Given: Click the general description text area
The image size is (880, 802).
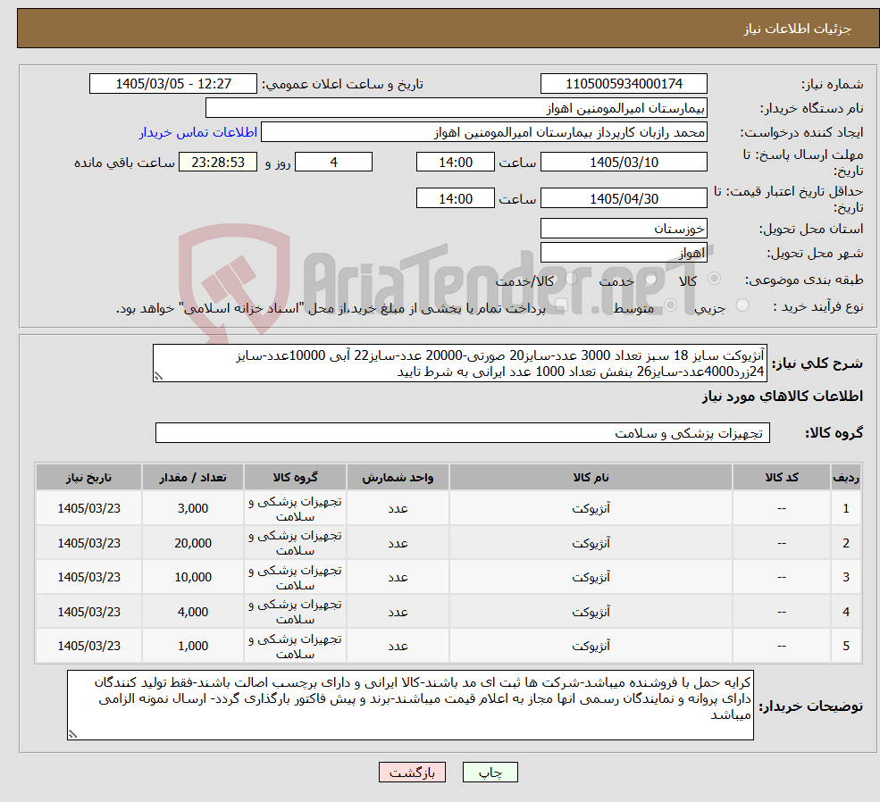Looking at the screenshot, I should pyautogui.click(x=459, y=363).
